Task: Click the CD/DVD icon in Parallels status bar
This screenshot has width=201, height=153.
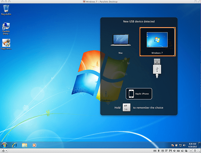Action: pyautogui.click(x=163, y=151)
